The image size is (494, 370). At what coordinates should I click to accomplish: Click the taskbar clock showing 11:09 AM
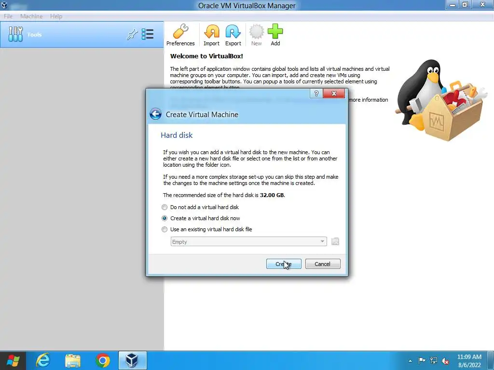(469, 361)
